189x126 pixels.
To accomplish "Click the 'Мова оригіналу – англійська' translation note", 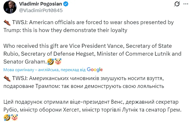I will [x=31, y=70].
